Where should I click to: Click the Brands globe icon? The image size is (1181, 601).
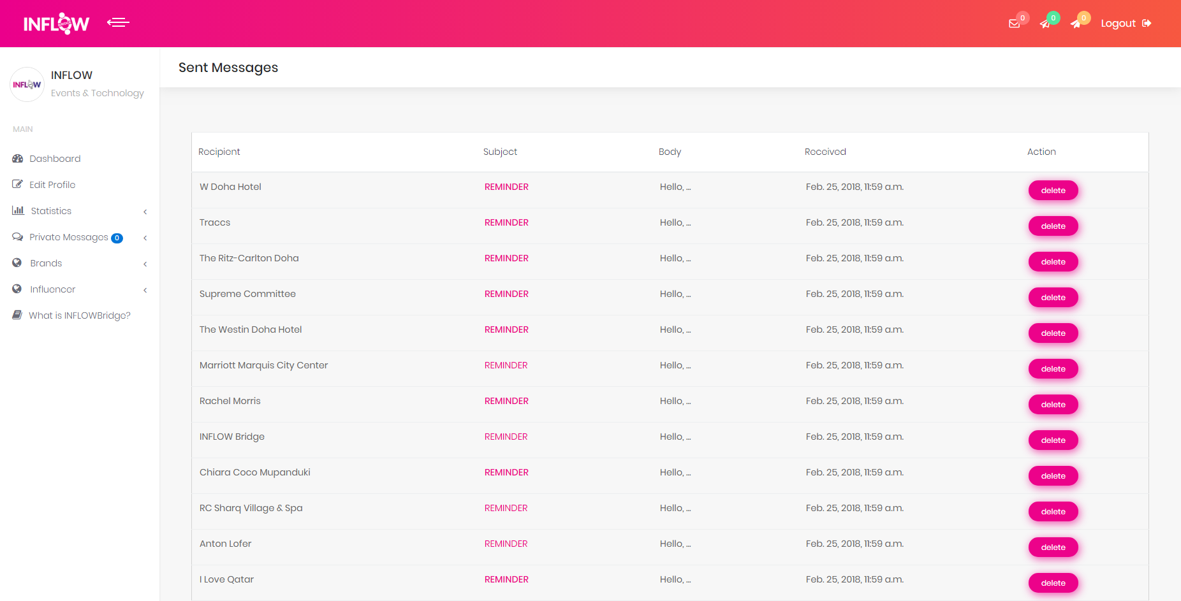pyautogui.click(x=17, y=263)
